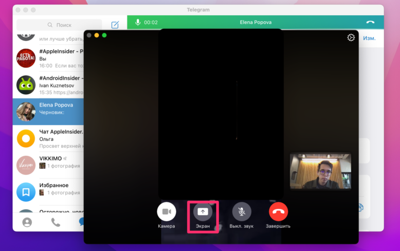Turn on video with the Камера button
The image size is (400, 251).
click(x=166, y=212)
